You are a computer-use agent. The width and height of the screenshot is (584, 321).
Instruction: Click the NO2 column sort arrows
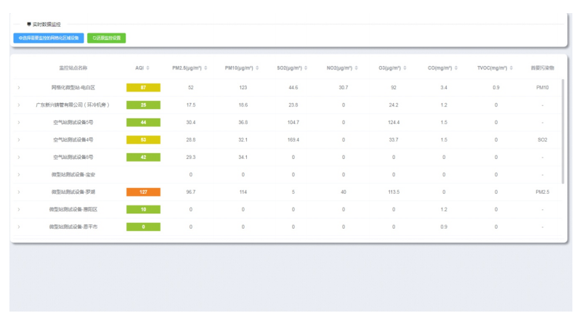click(x=357, y=68)
